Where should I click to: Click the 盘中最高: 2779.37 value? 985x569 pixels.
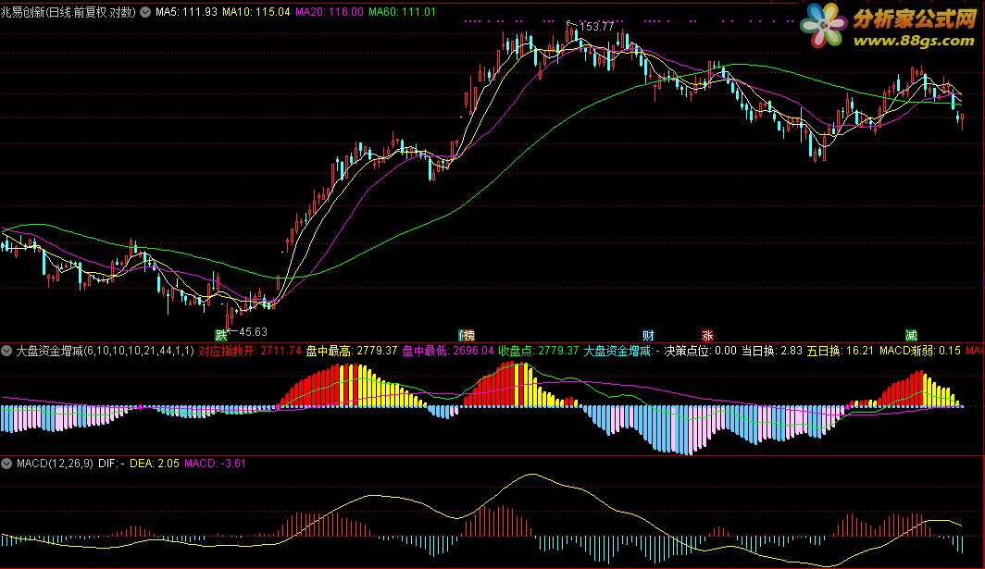click(x=352, y=351)
